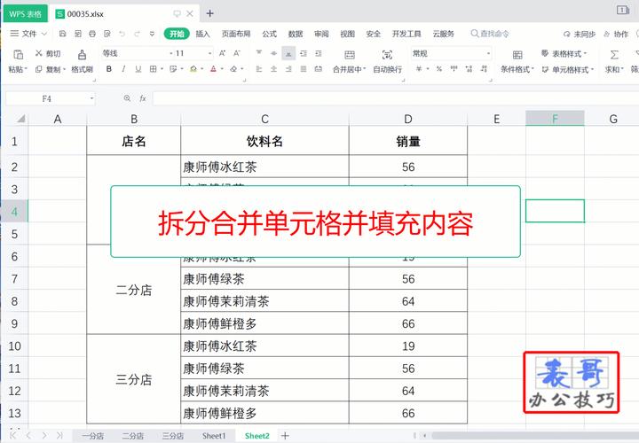Click the Merge and Center (合并居中) icon
The image size is (639, 443).
click(x=350, y=55)
